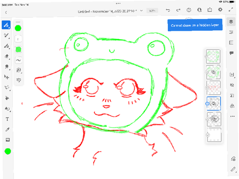Merge or clip the layer down icon

click(232, 95)
